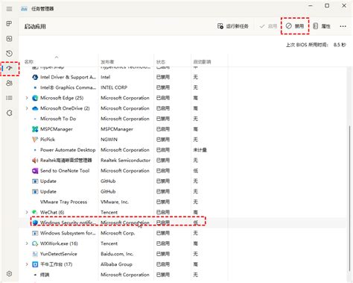The height and width of the screenshot is (283, 353).
Task: Click the Enable toolbar button
Action: (x=268, y=26)
